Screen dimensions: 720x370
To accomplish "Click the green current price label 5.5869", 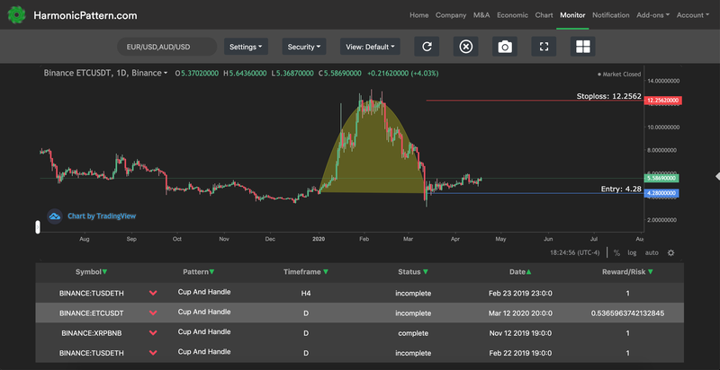I will click(661, 178).
